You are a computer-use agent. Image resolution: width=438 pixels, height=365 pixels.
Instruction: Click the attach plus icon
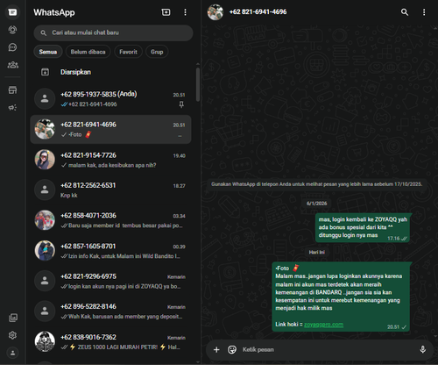point(216,349)
